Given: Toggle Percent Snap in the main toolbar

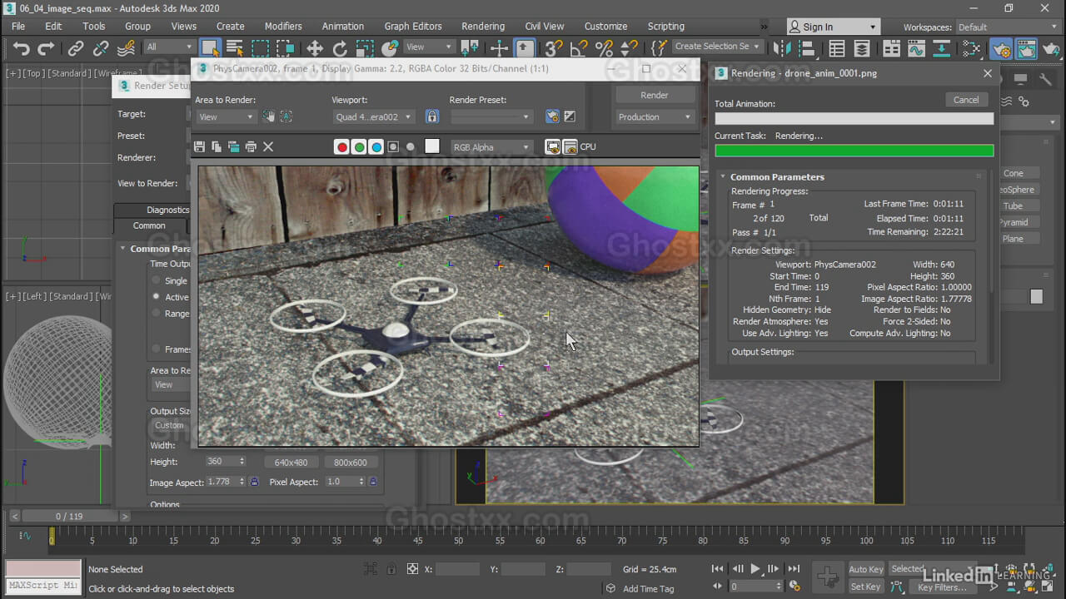Looking at the screenshot, I should (x=604, y=47).
